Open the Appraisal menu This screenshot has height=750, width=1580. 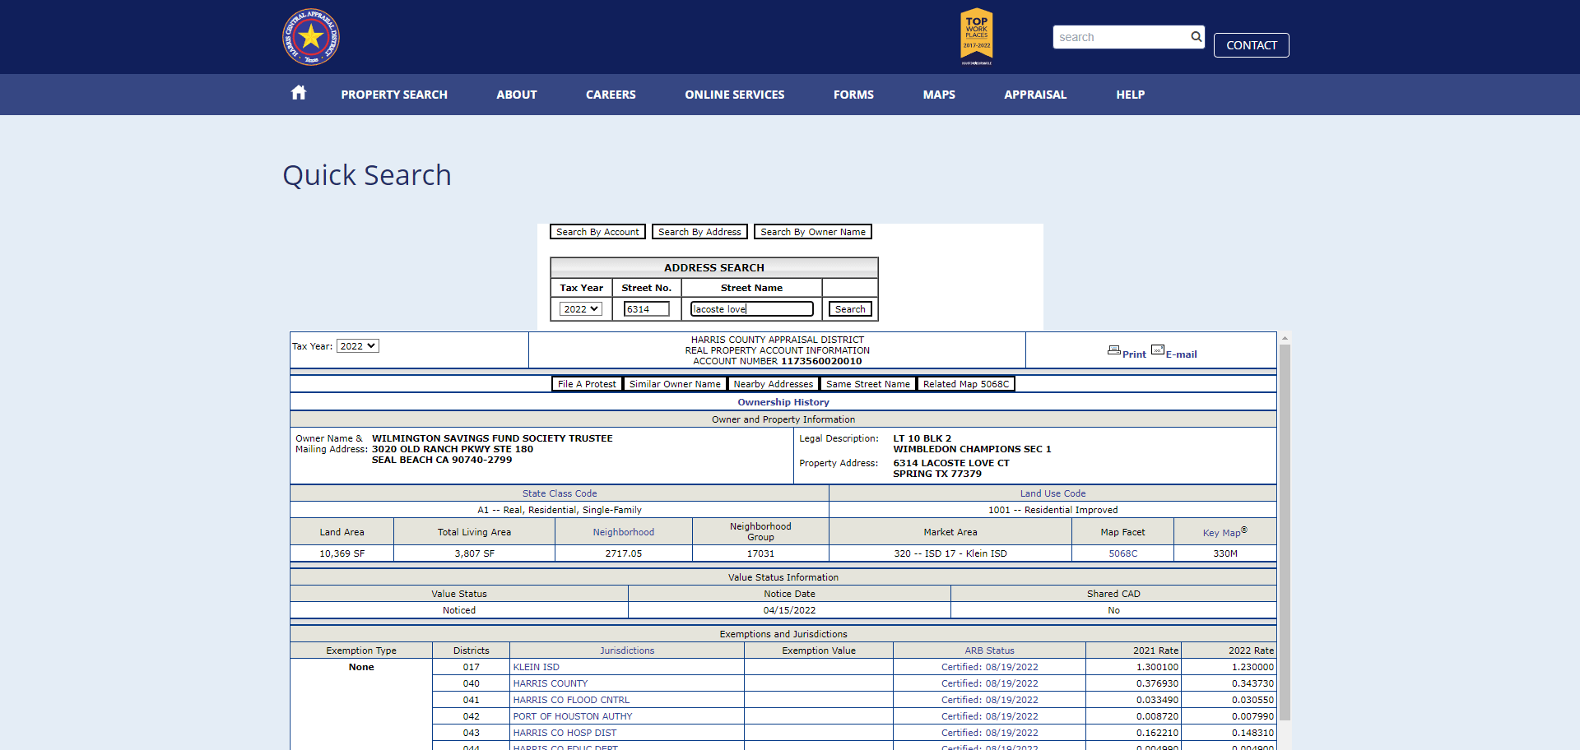(1035, 95)
